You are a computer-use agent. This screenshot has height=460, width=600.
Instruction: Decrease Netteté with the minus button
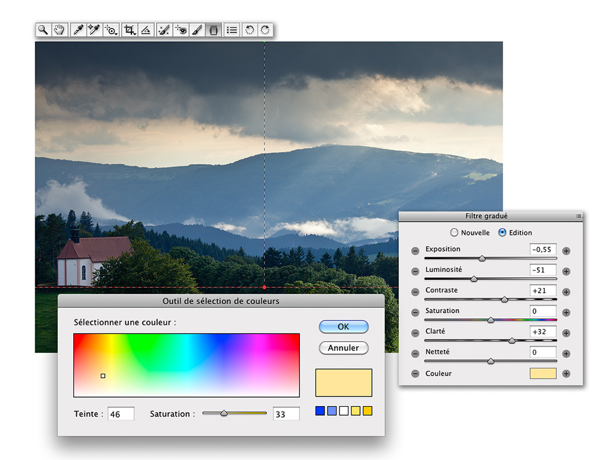(x=415, y=354)
